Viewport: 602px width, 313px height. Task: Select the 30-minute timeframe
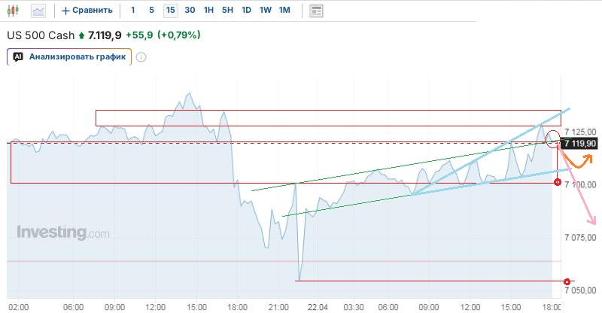[190, 11]
